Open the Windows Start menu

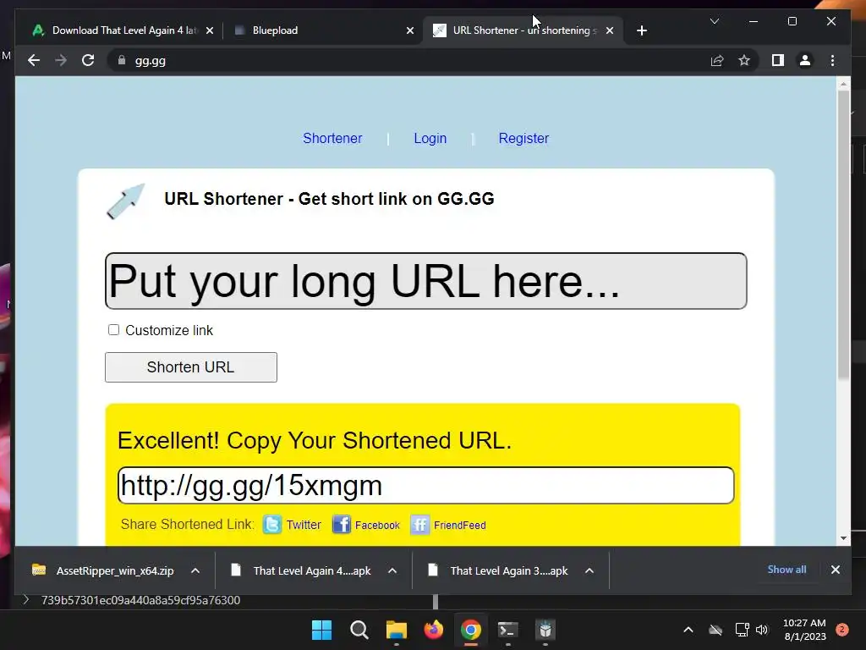coord(321,630)
